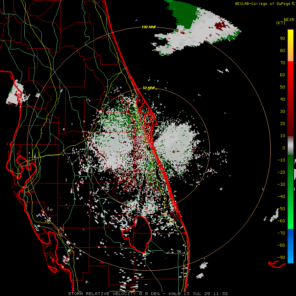Screen dimensions: 296x296
Task: Click the -70 value on velocity scale
Action: pos(281,233)
